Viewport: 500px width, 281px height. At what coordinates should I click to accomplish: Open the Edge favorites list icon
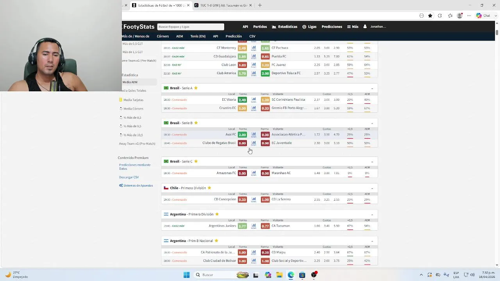coord(450,16)
